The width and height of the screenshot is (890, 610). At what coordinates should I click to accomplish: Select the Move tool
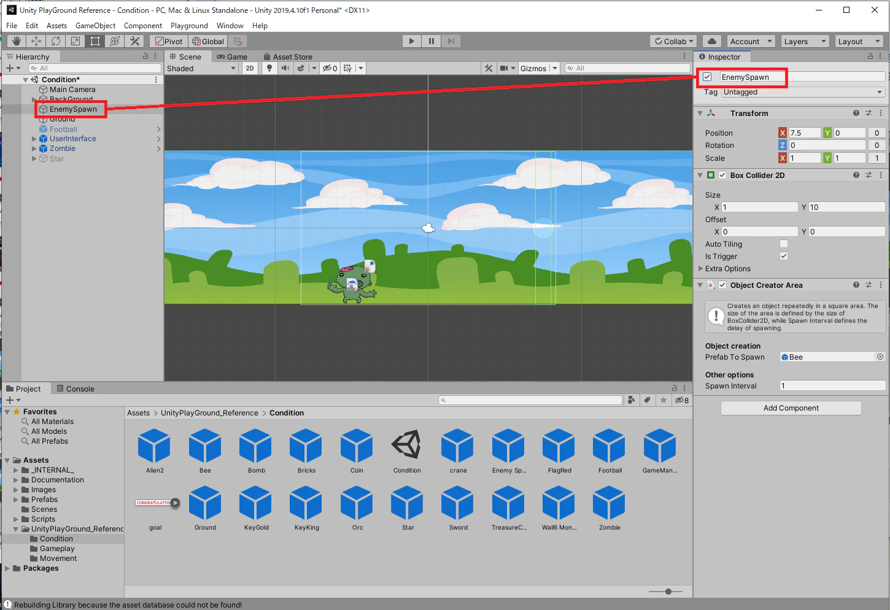(36, 41)
